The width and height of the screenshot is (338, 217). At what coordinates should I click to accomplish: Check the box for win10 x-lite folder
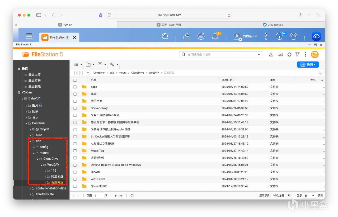[75, 179]
